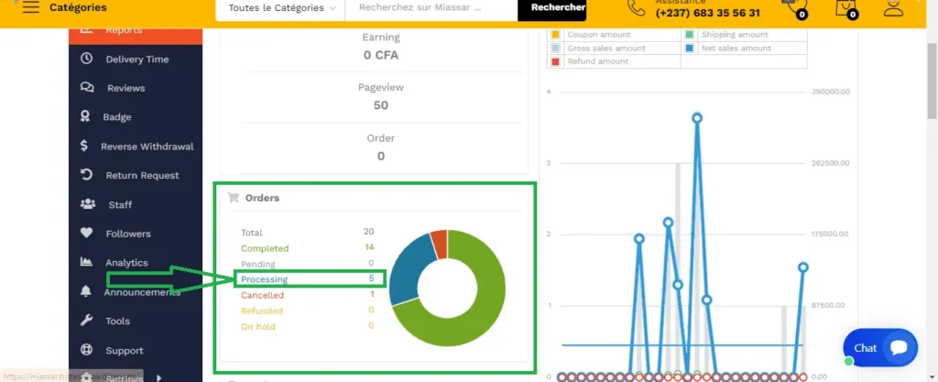
Task: Open the Reviews sidebar menu item
Action: [125, 88]
